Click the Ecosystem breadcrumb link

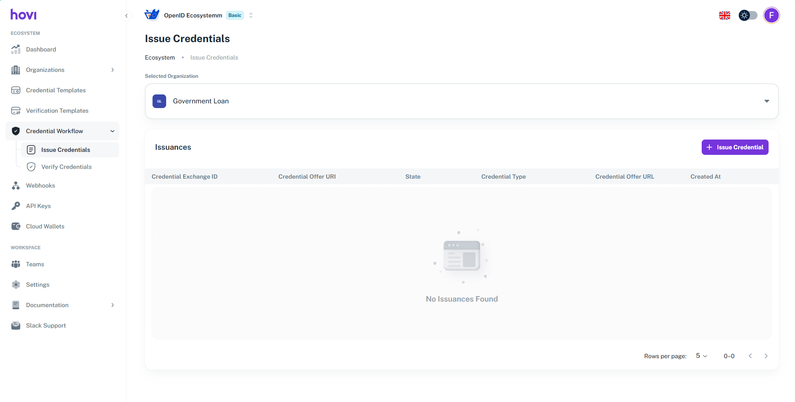(160, 57)
